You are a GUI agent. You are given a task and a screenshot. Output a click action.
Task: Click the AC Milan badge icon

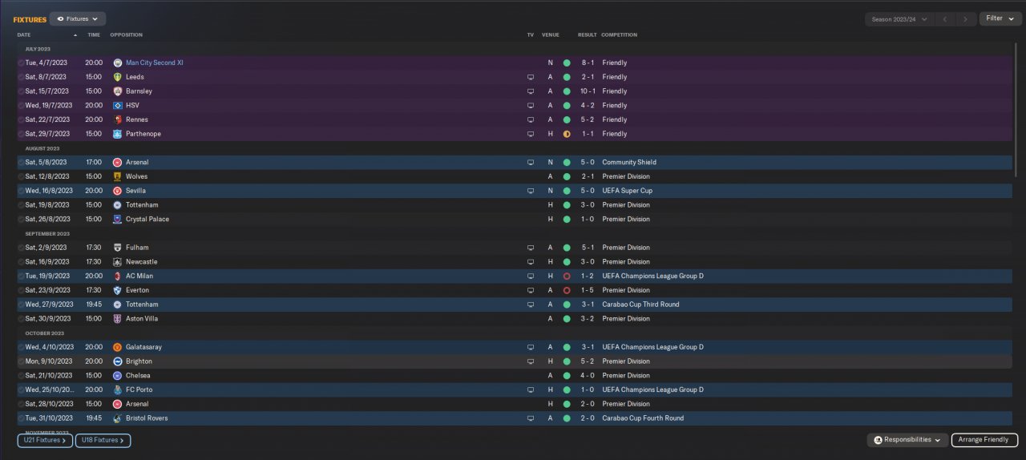117,276
